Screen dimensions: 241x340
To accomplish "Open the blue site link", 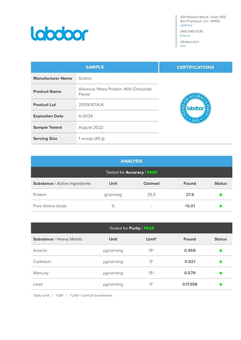I will coord(183,46).
